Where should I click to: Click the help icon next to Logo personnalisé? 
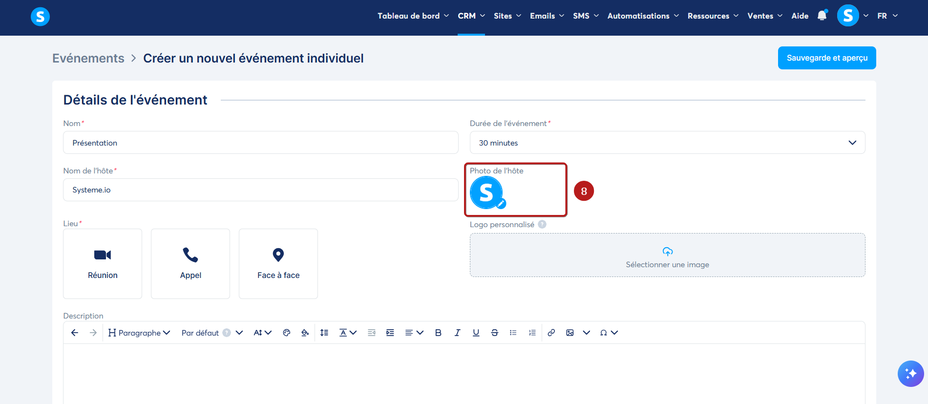point(542,224)
